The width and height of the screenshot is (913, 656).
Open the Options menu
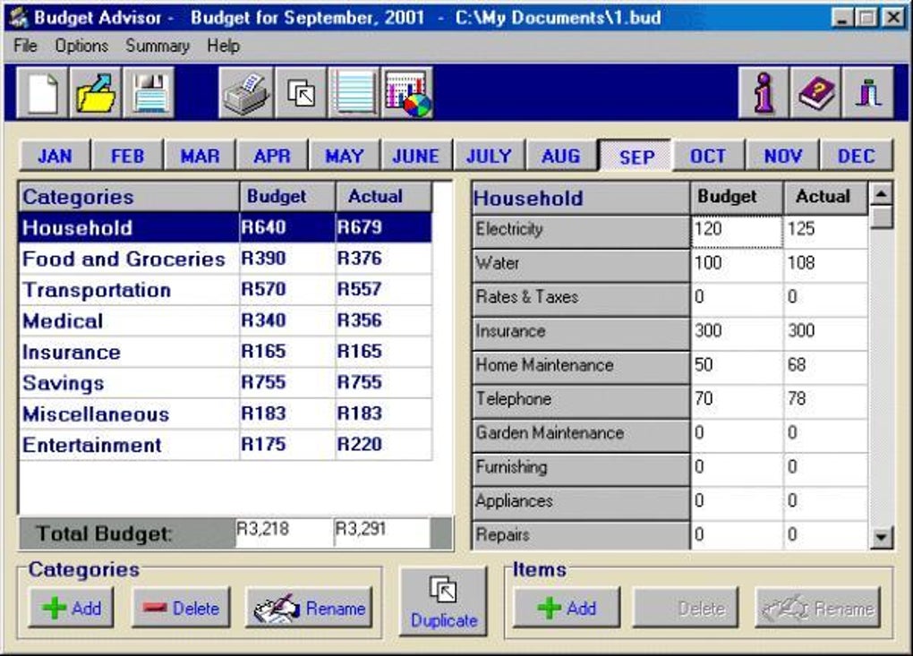(x=81, y=46)
